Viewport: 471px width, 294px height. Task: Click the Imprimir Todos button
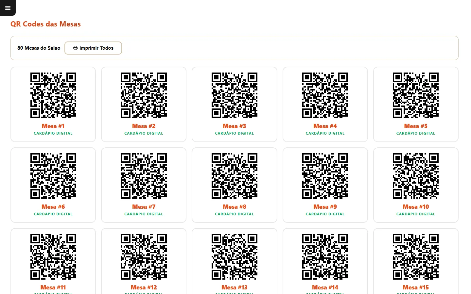pyautogui.click(x=93, y=48)
